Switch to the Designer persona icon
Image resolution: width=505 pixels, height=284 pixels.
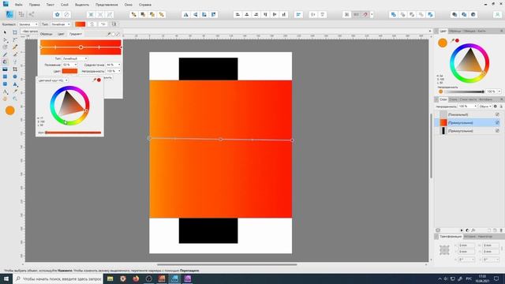pos(9,14)
